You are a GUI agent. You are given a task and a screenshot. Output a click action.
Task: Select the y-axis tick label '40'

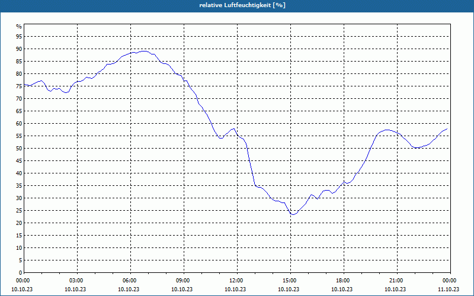coord(19,173)
